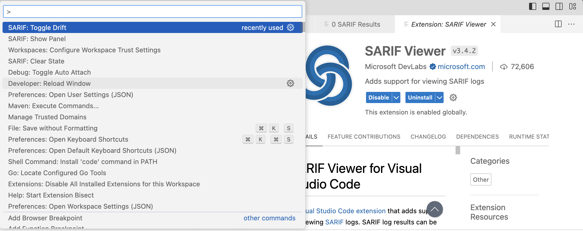Click the install count cloud icon
This screenshot has width=583, height=231.
[504, 67]
